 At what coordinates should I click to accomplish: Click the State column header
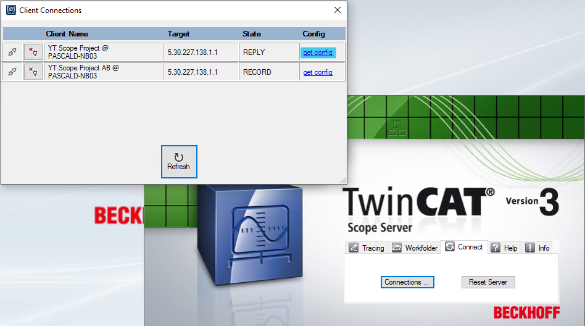pyautogui.click(x=252, y=34)
